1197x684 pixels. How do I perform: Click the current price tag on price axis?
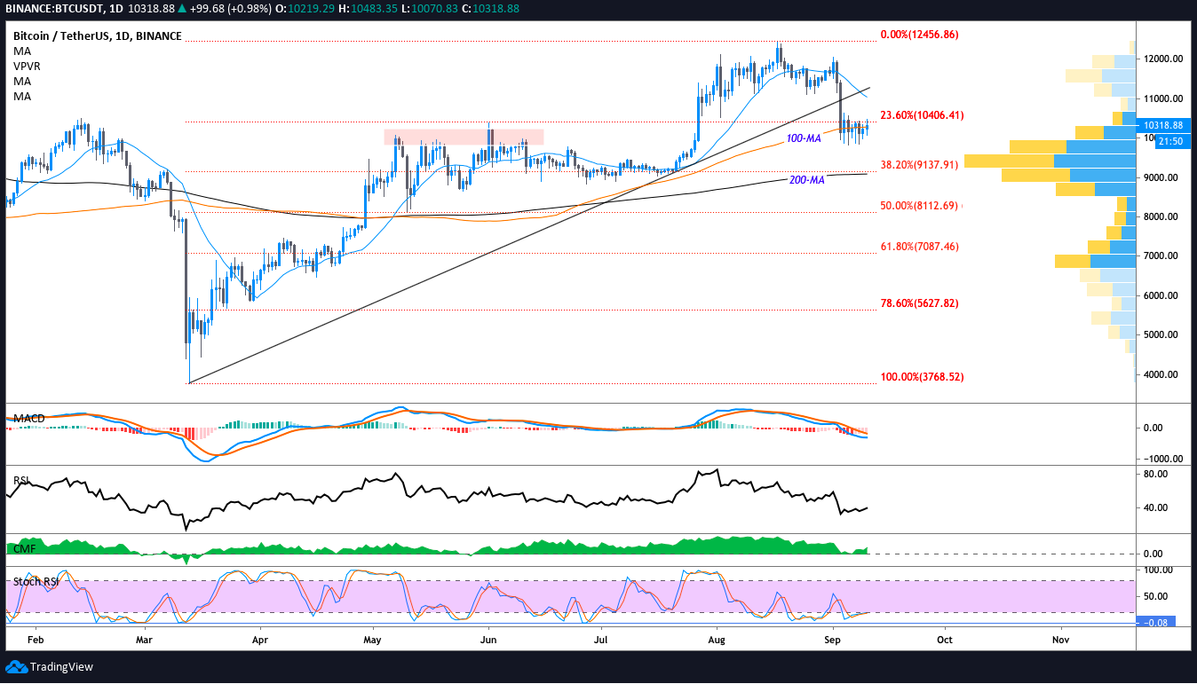point(1163,126)
